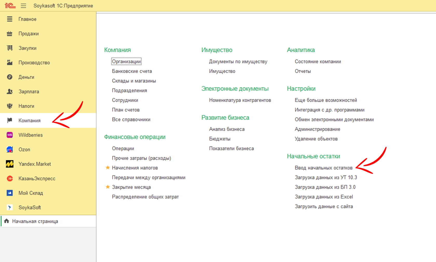Click the 1C logo icon
Viewport: 436px width, 262px height.
pos(10,5)
